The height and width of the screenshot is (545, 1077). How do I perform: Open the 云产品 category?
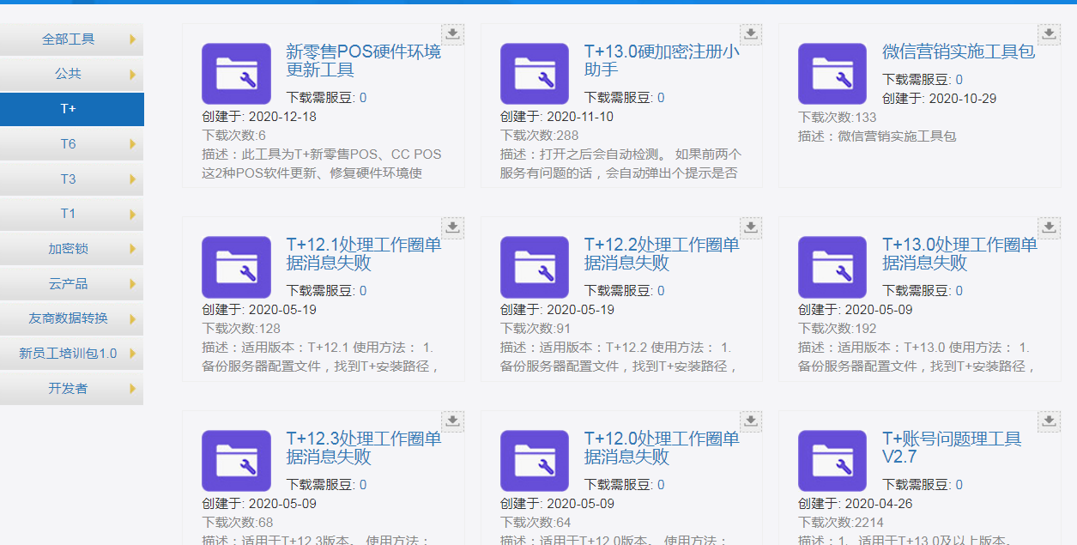point(71,283)
